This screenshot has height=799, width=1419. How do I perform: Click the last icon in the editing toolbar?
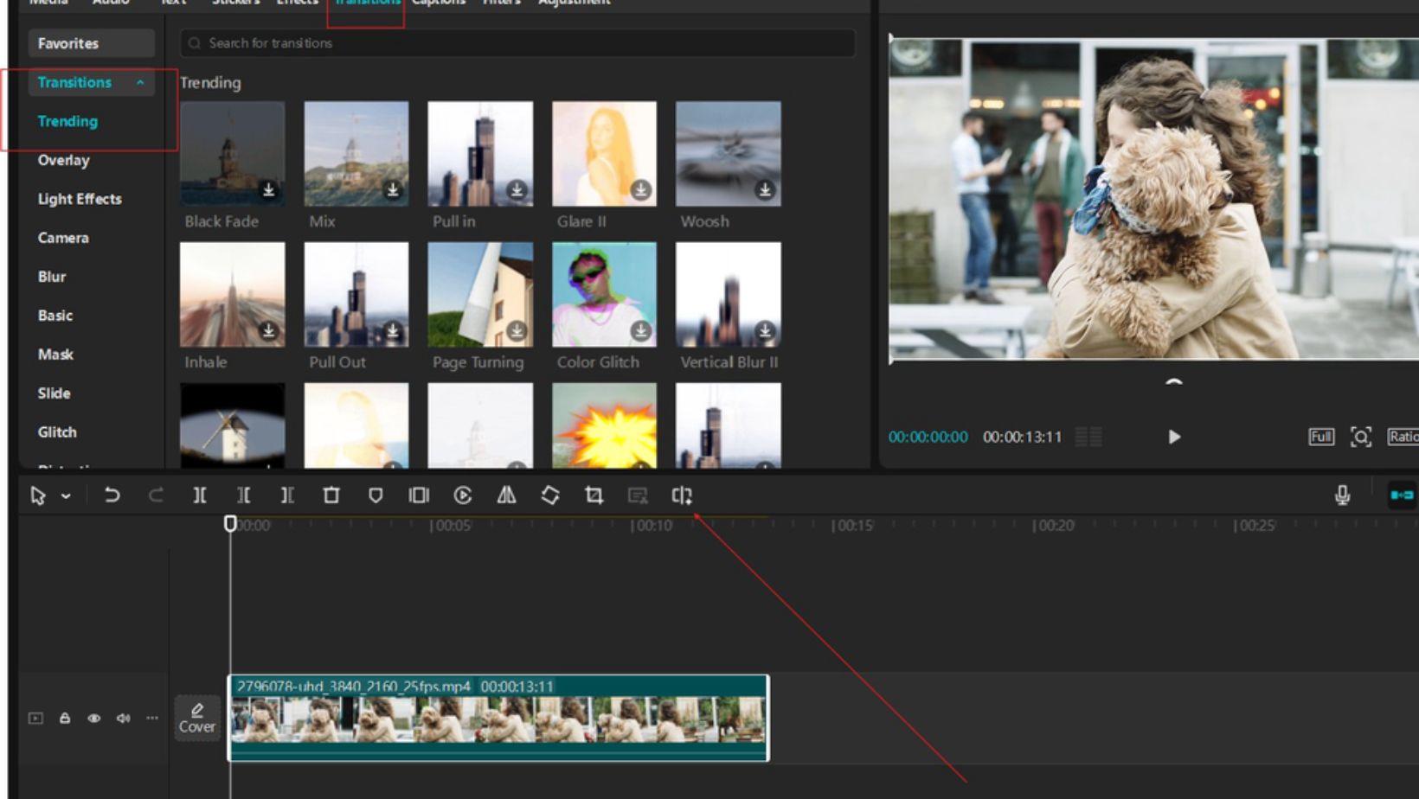coord(682,495)
